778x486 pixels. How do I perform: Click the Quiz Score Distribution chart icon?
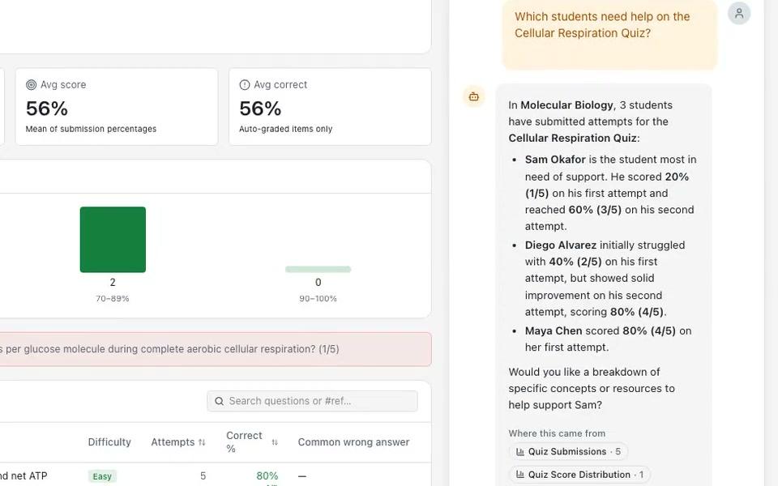pyautogui.click(x=520, y=475)
